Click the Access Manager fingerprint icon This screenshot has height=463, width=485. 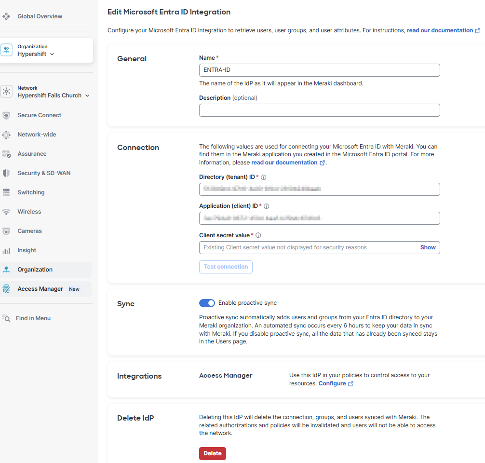(6, 289)
